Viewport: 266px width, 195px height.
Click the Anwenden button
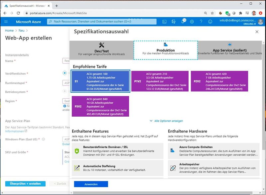pos(91,184)
